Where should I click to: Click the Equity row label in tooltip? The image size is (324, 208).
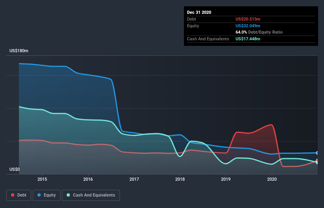tap(193, 26)
